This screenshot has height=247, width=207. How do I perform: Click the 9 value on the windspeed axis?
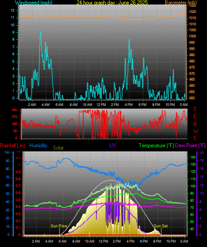point(13,32)
